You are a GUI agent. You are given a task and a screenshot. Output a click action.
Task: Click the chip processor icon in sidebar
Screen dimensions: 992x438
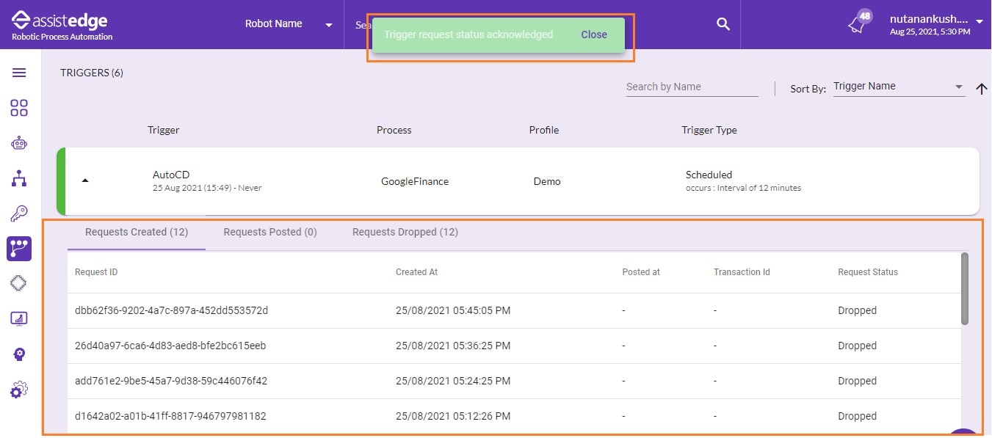click(x=19, y=283)
